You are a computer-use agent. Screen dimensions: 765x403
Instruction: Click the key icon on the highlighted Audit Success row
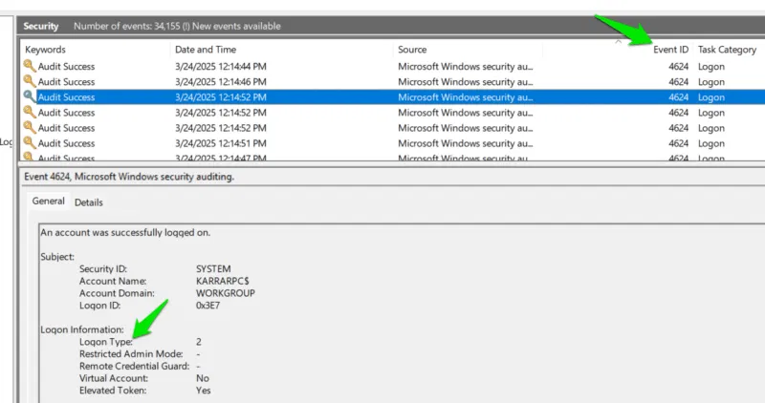tap(30, 97)
